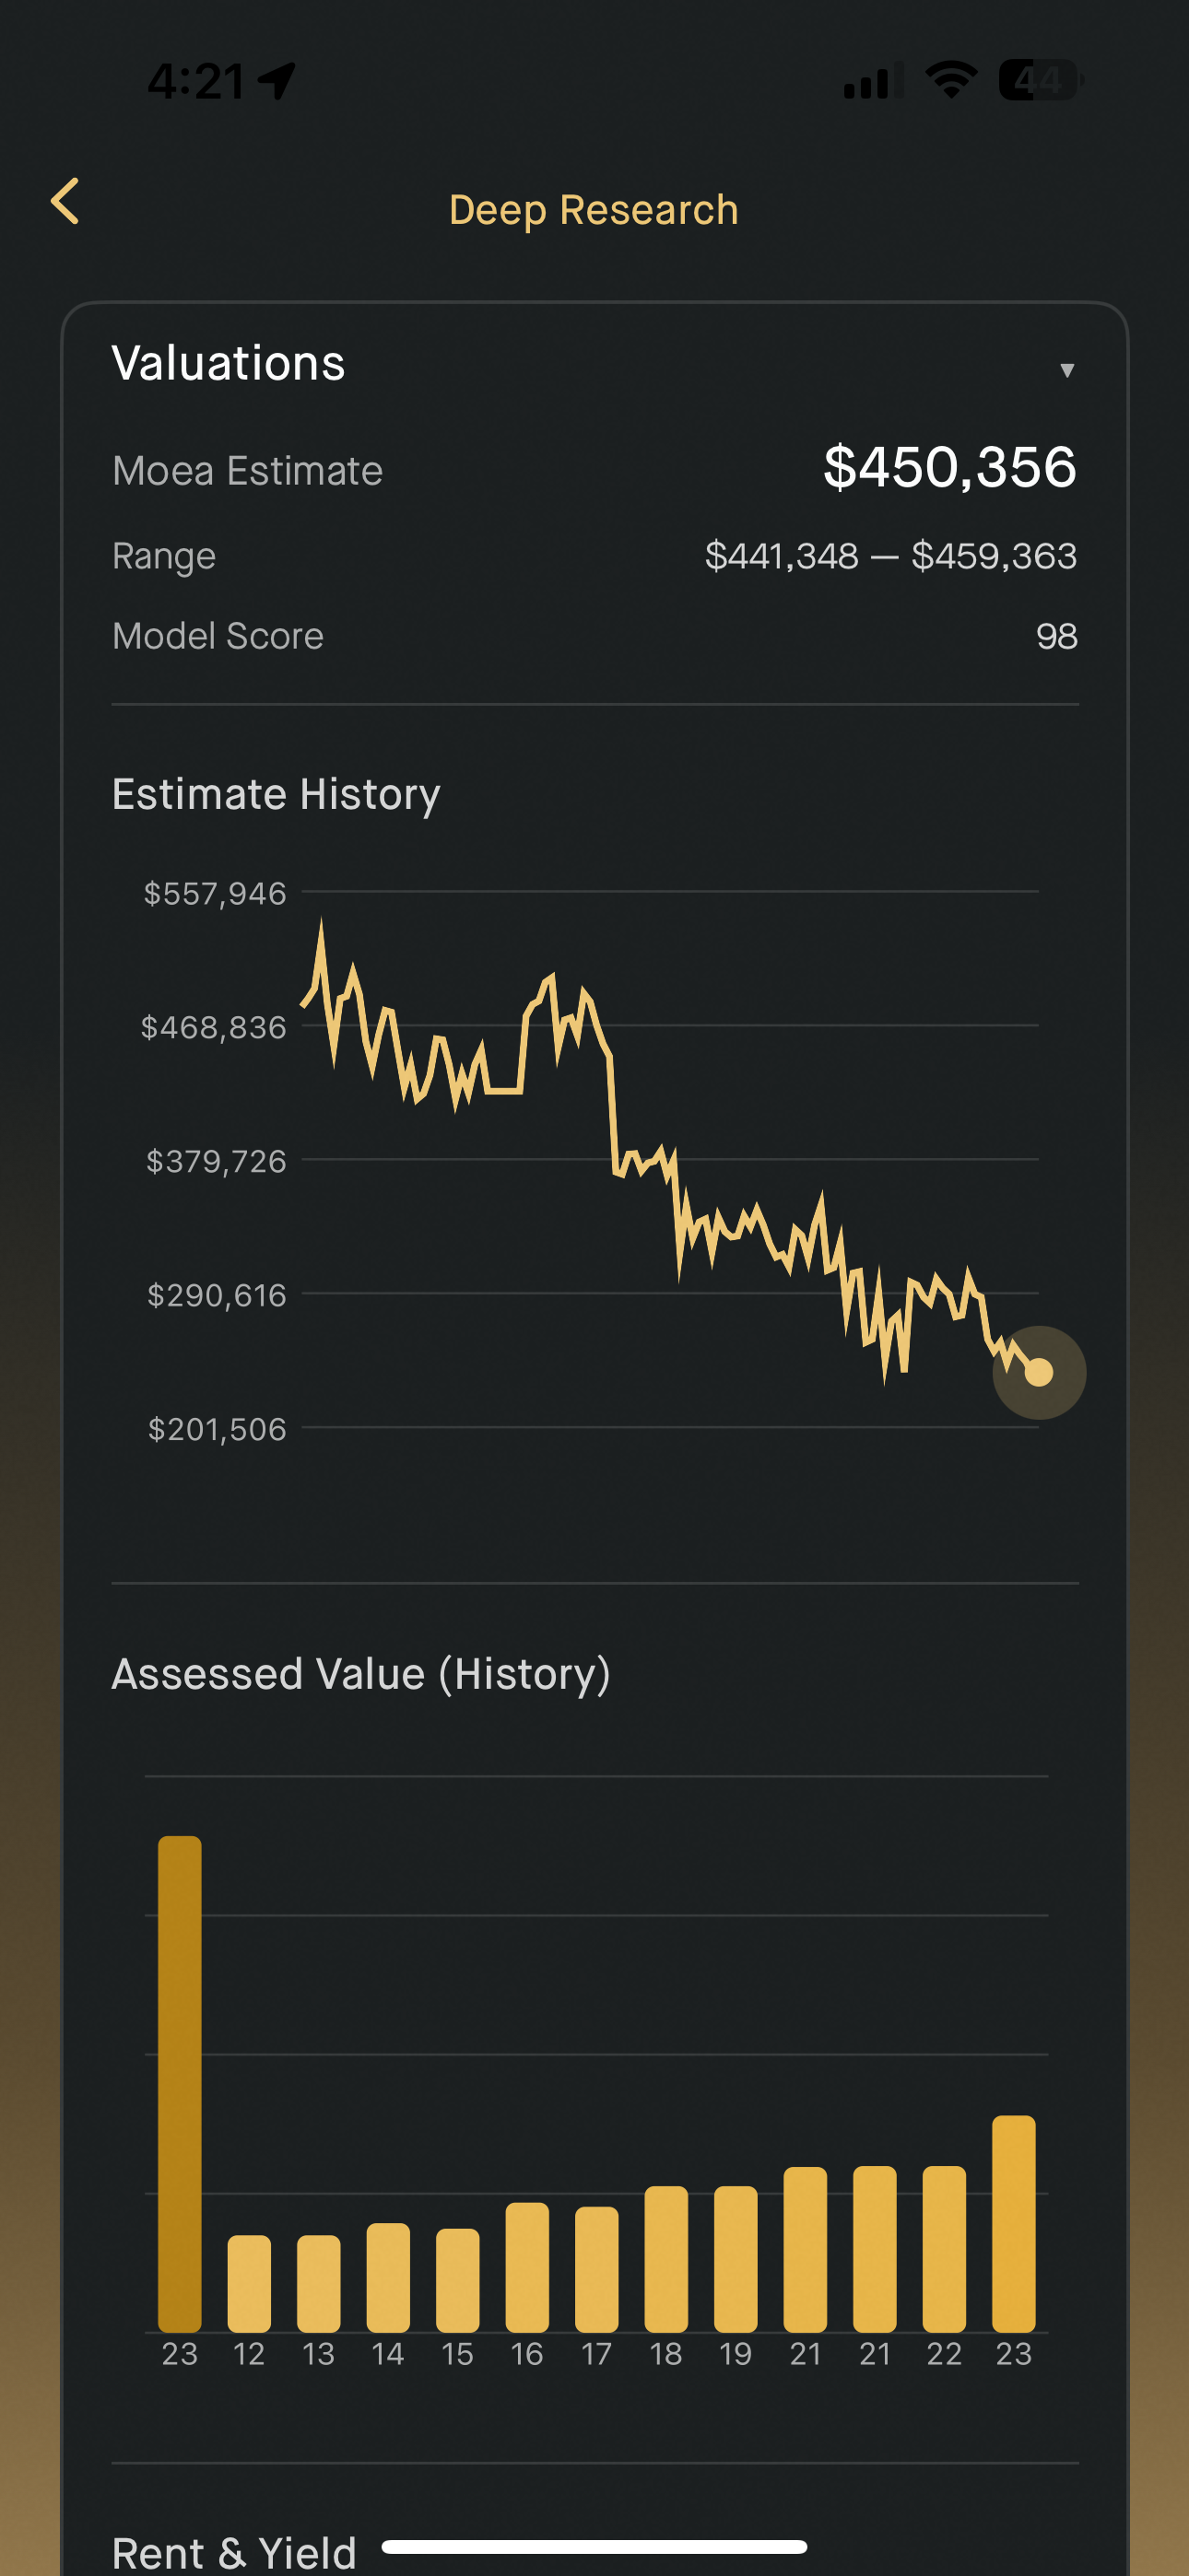Tap the $450,356 Moea Estimate value

[x=949, y=467]
